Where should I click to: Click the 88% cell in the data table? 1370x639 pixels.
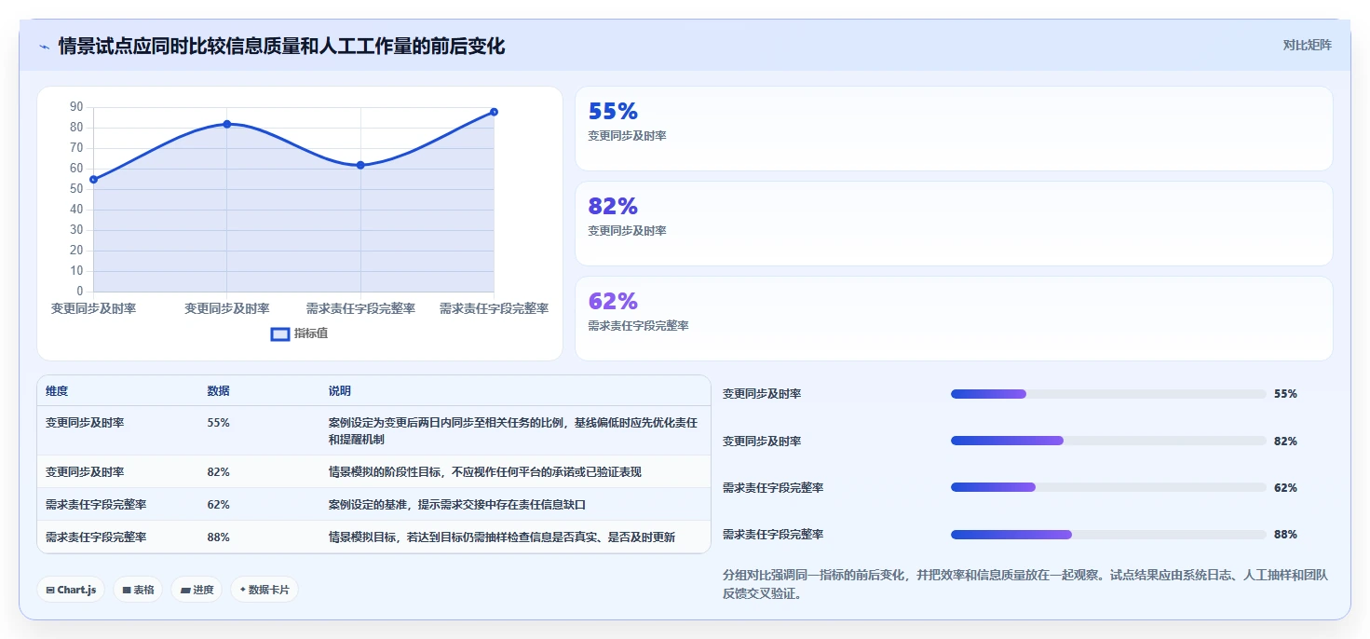(218, 537)
